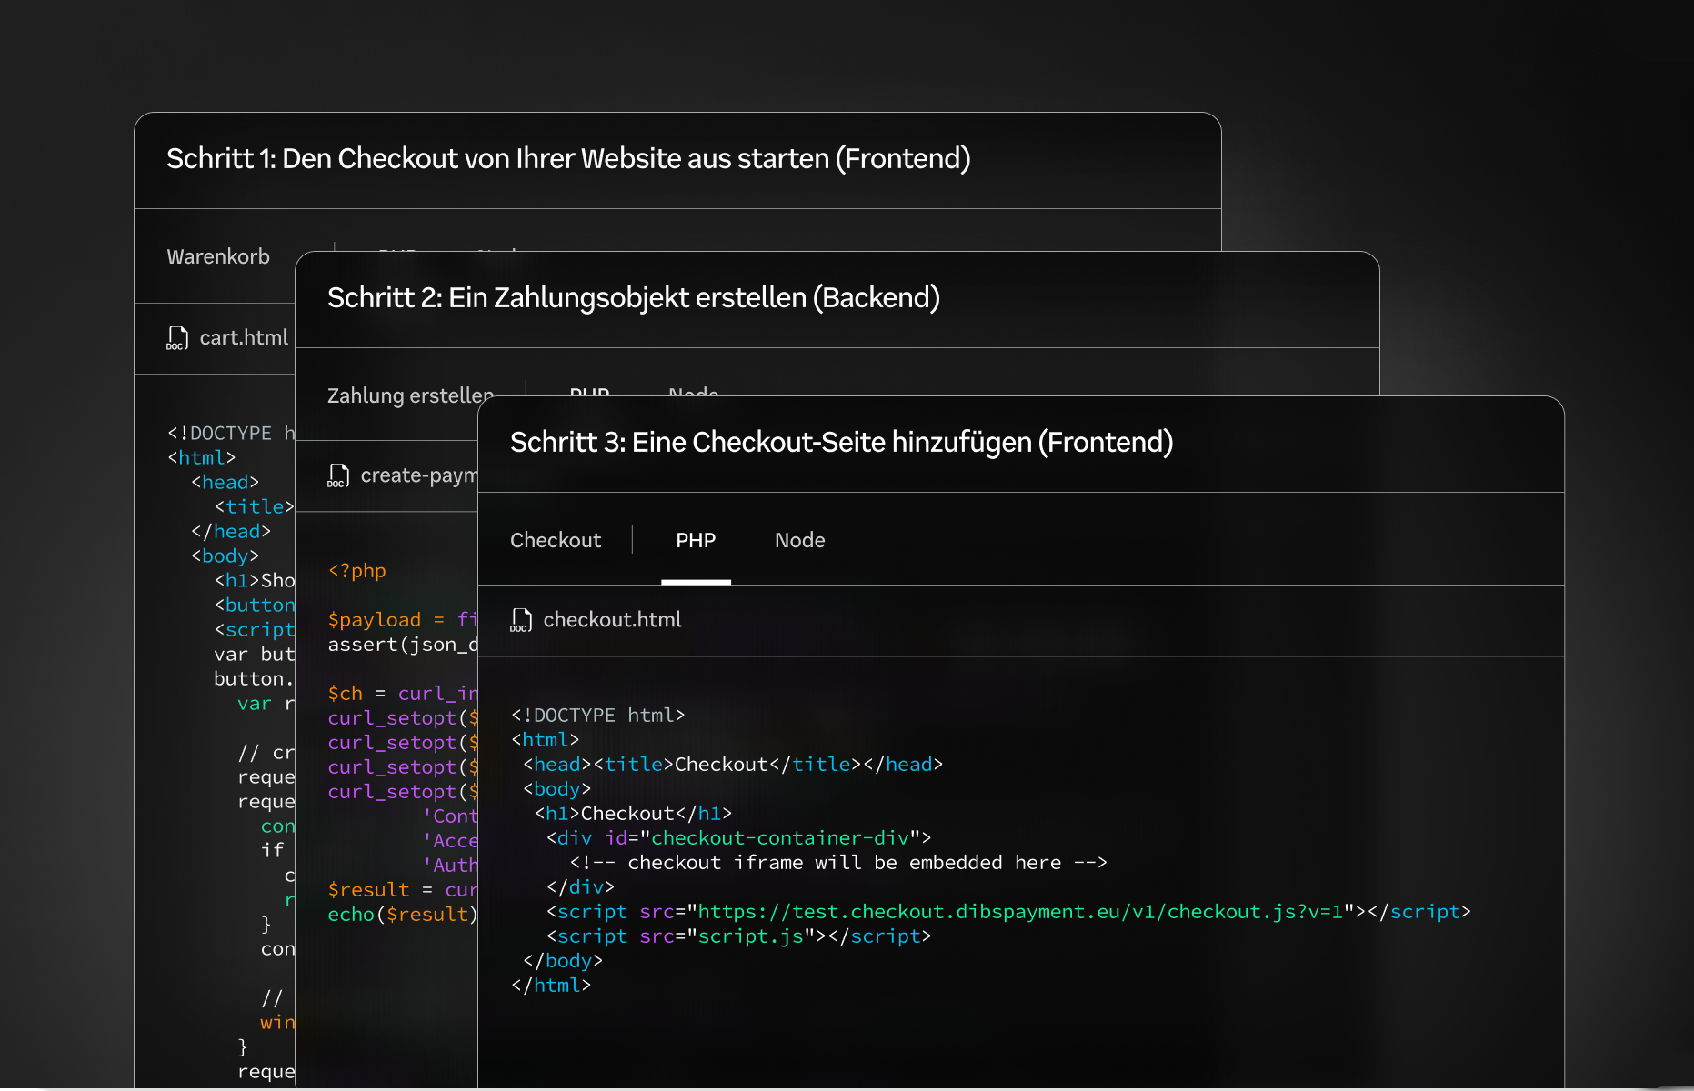Click Zahlung erstellen label in Schritt 2 panel
The image size is (1694, 1091).
[x=411, y=395]
